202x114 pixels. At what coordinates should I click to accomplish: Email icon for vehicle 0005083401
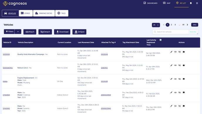184,65
